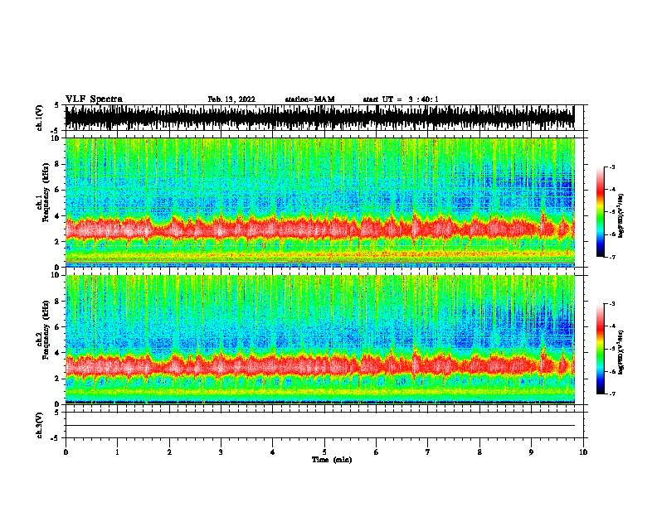Click the "VLF Spectra" title text
The image size is (657, 507).
94,99
